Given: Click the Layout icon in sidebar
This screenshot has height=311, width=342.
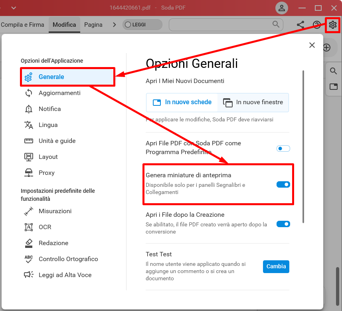Looking at the screenshot, I should click(x=29, y=157).
